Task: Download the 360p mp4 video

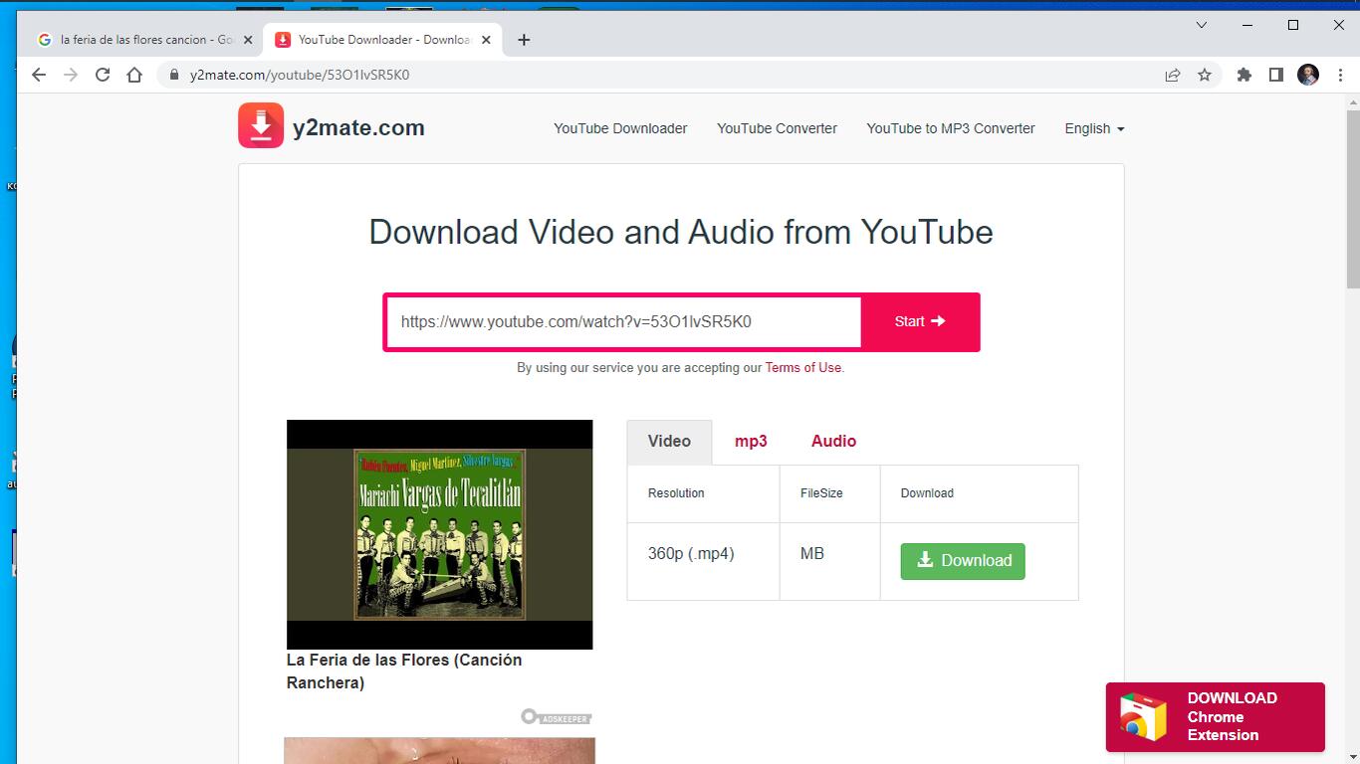Action: pos(963,561)
